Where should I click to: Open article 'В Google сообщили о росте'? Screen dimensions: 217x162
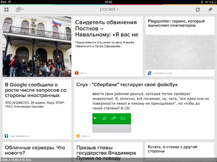click(36, 90)
